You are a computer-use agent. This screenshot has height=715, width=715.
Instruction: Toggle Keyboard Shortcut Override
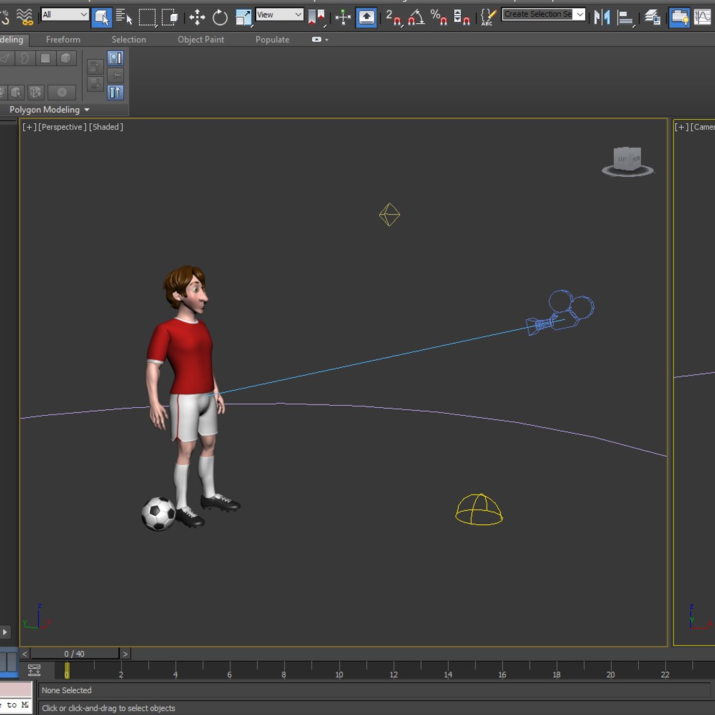pos(365,17)
